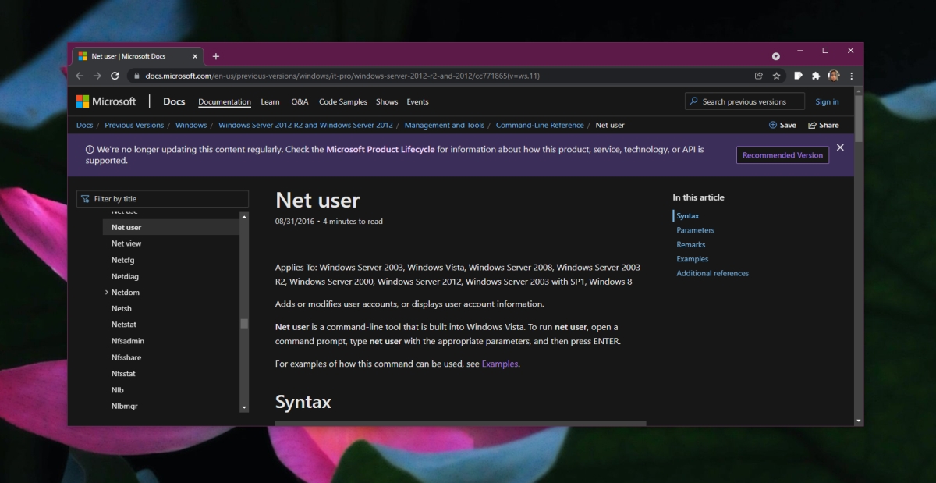Dismiss the lifecycle banner with the X
This screenshot has width=936, height=483.
pyautogui.click(x=840, y=147)
